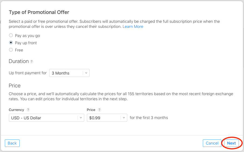Click the 'Up front payment for' label
This screenshot has height=152, width=244.
click(28, 73)
